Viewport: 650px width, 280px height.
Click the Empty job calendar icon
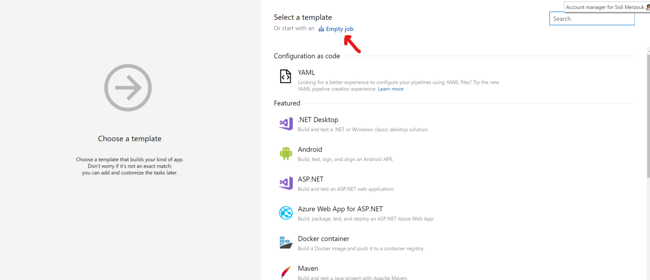(x=322, y=29)
